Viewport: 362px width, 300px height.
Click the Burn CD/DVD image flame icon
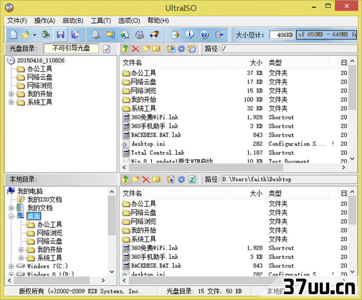pyautogui.click(x=154, y=35)
